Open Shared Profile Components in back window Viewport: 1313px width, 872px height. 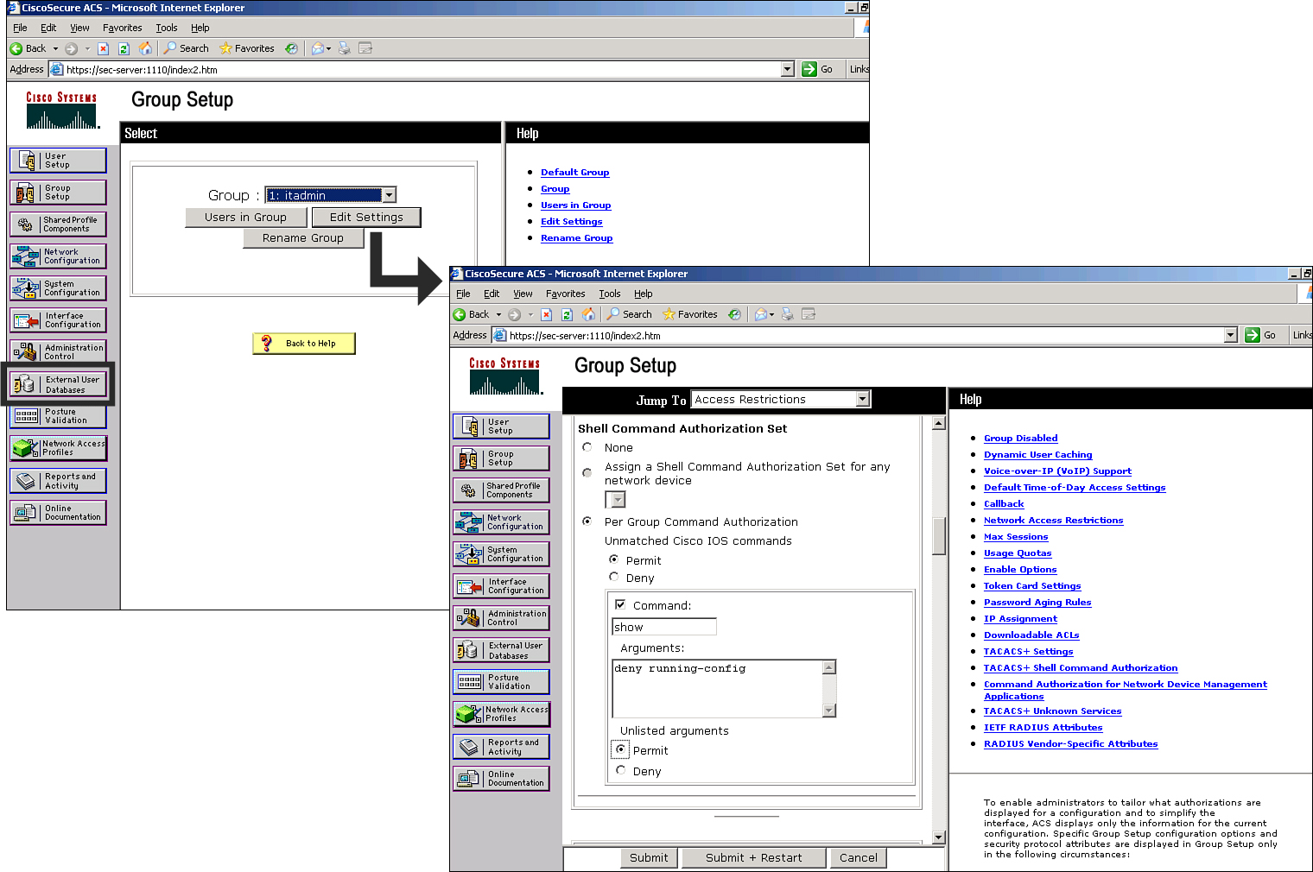(58, 224)
